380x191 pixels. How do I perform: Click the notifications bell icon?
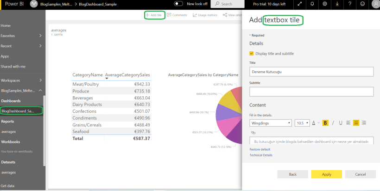(x=312, y=4)
